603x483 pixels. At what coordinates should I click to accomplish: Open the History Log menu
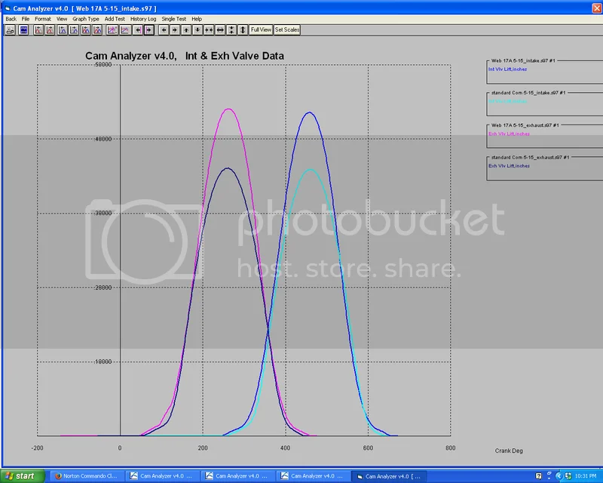click(x=143, y=18)
